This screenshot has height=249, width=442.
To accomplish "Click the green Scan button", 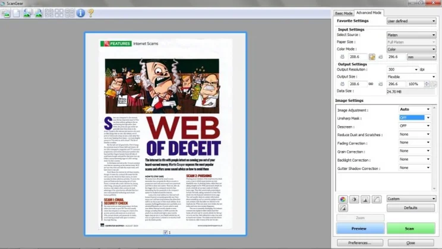I will [411, 228].
